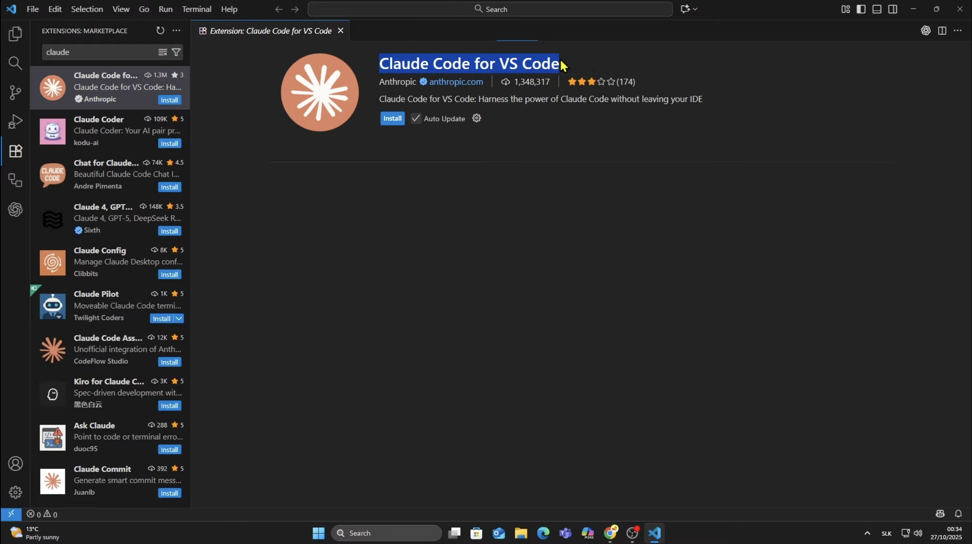Click the Claude Pilot robot thumbnail
This screenshot has width=972, height=544.
tap(53, 306)
